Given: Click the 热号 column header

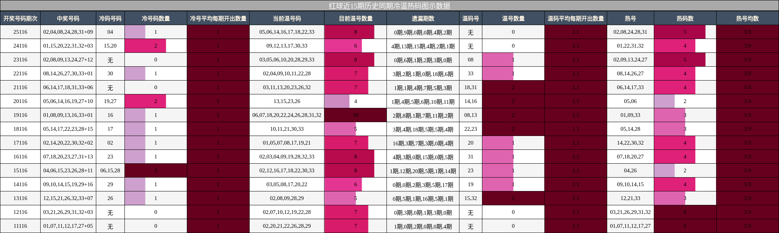Looking at the screenshot, I should tap(630, 18).
